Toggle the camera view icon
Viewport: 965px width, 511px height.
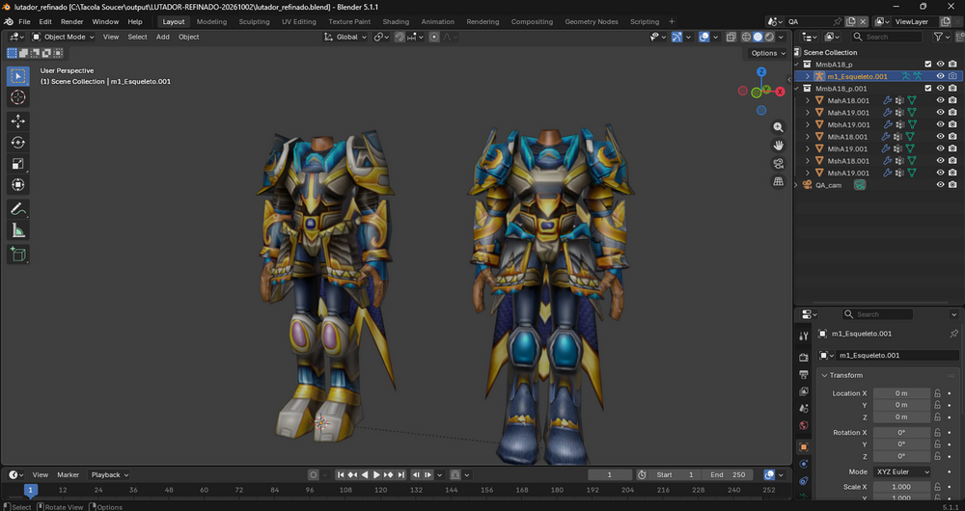(x=779, y=164)
